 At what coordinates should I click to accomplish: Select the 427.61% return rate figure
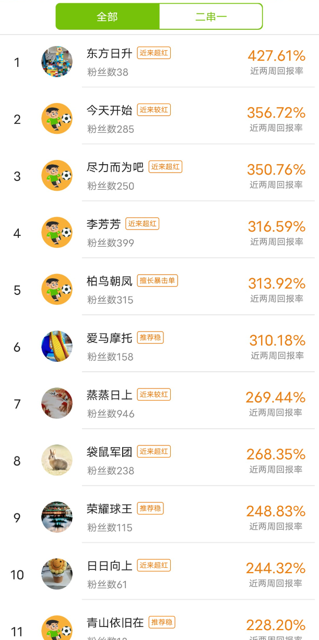coord(276,55)
